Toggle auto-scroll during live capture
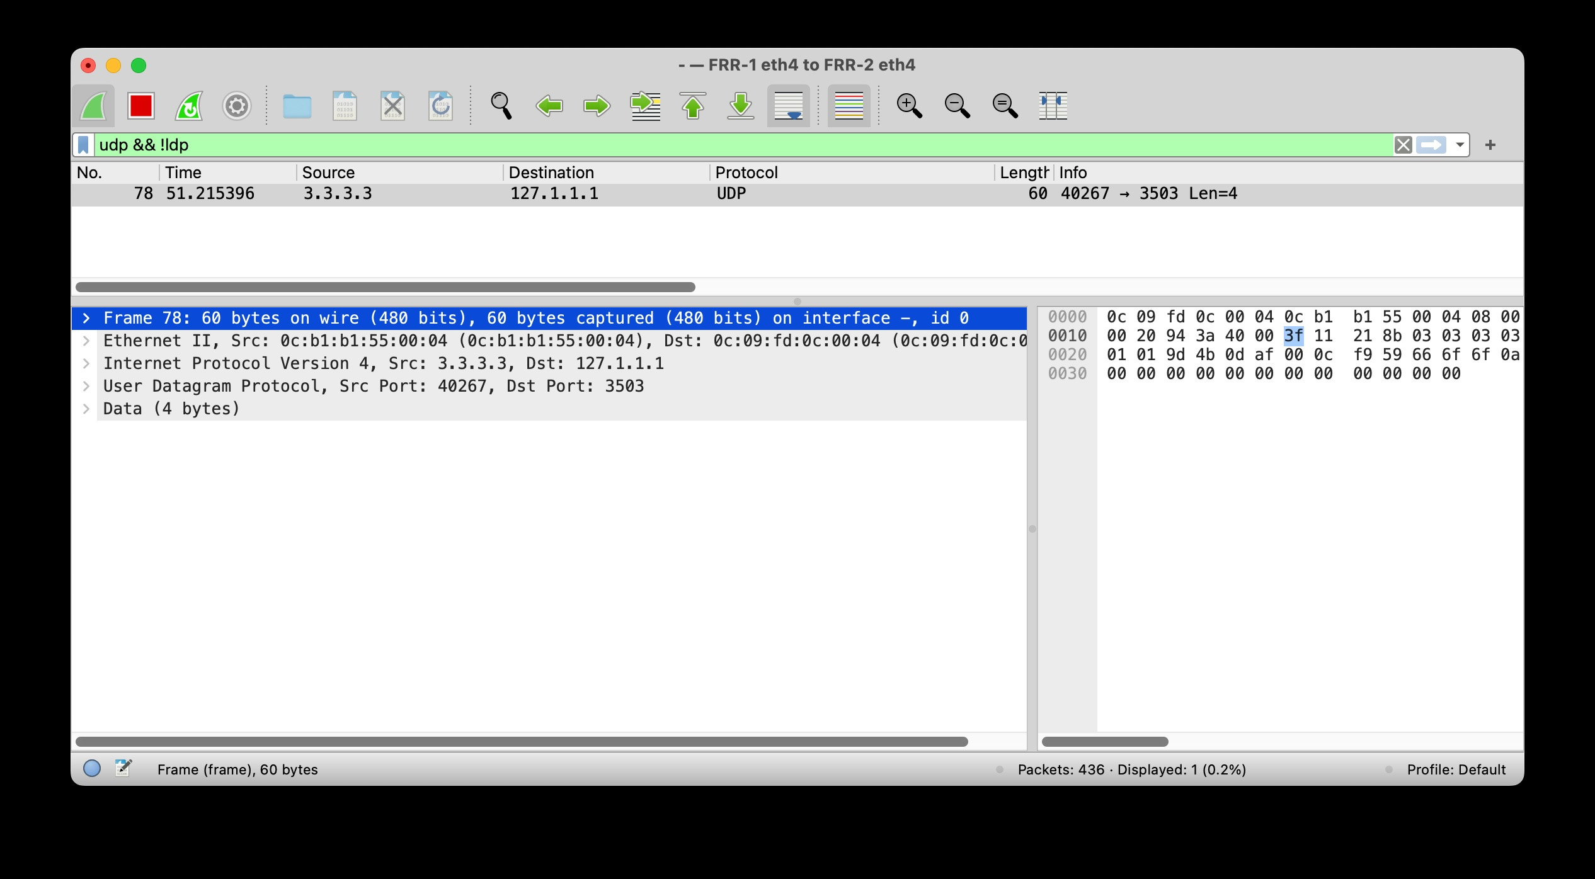 789,106
